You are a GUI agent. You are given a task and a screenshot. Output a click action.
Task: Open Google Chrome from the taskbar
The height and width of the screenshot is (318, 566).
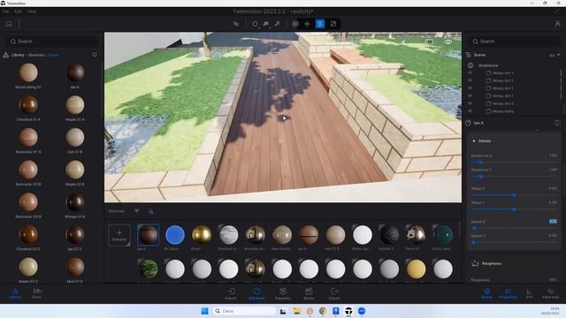pyautogui.click(x=323, y=311)
